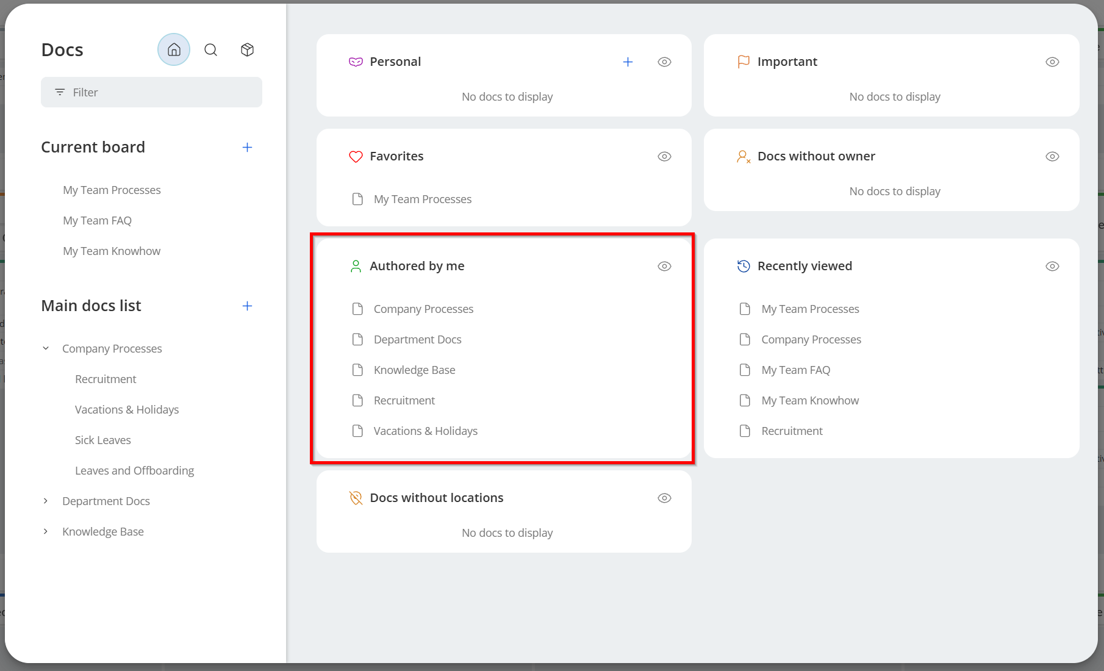Screen dimensions: 1104x671
Task: Add a doc to Main docs list
Action: point(247,306)
